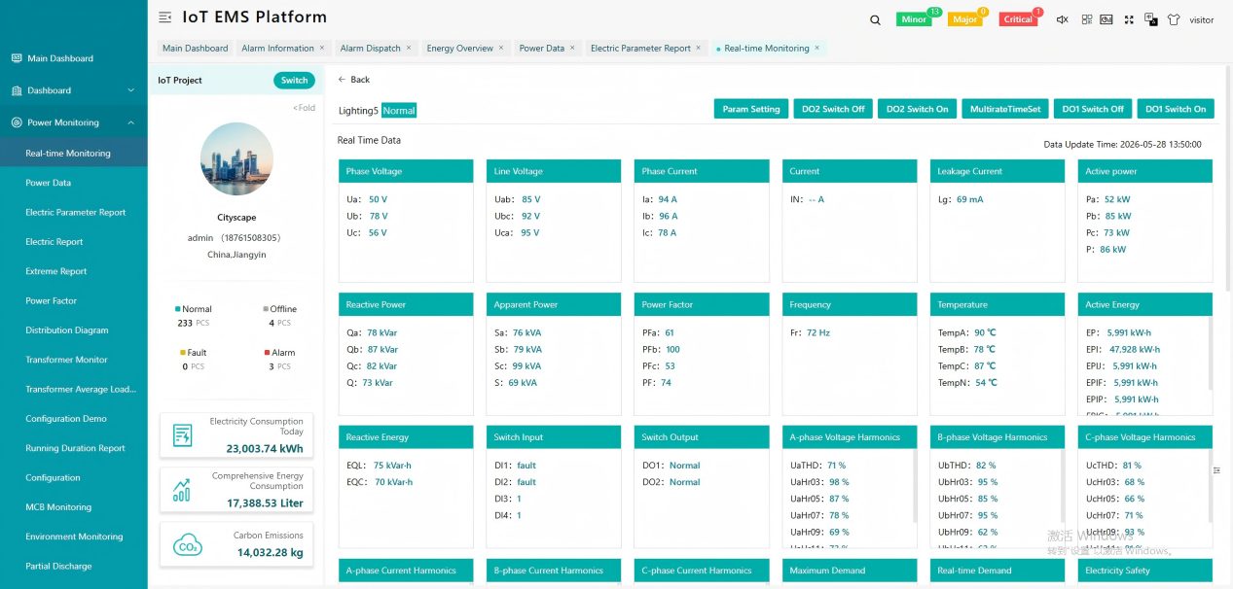The width and height of the screenshot is (1233, 589).
Task: Open the QR code icon in header
Action: click(1086, 19)
